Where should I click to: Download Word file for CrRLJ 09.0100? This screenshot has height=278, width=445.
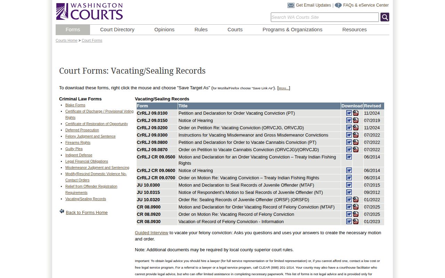pyautogui.click(x=349, y=113)
